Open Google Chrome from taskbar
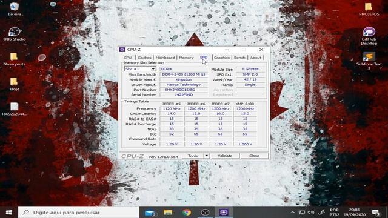This screenshot has width=388, height=218. click(187, 213)
